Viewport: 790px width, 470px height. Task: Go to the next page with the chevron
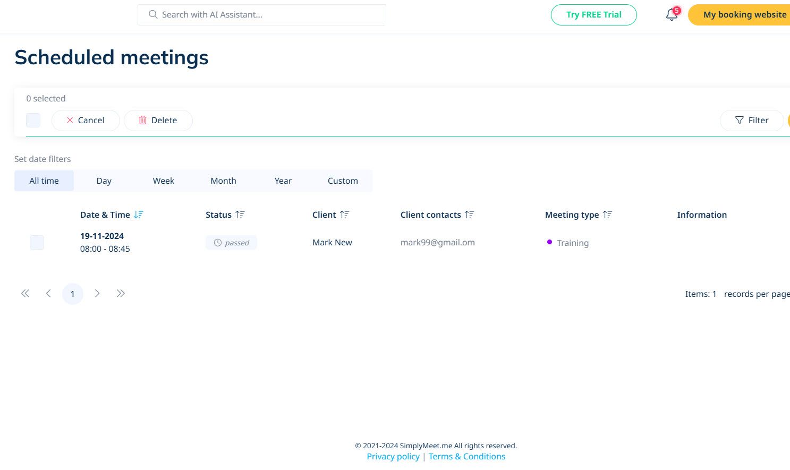click(x=97, y=293)
